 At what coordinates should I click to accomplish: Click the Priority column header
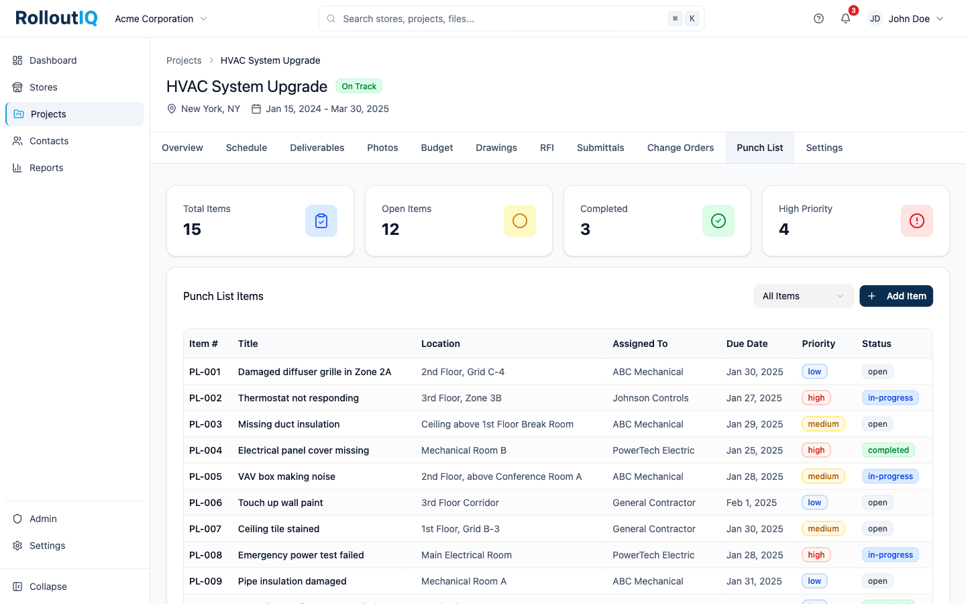[818, 344]
